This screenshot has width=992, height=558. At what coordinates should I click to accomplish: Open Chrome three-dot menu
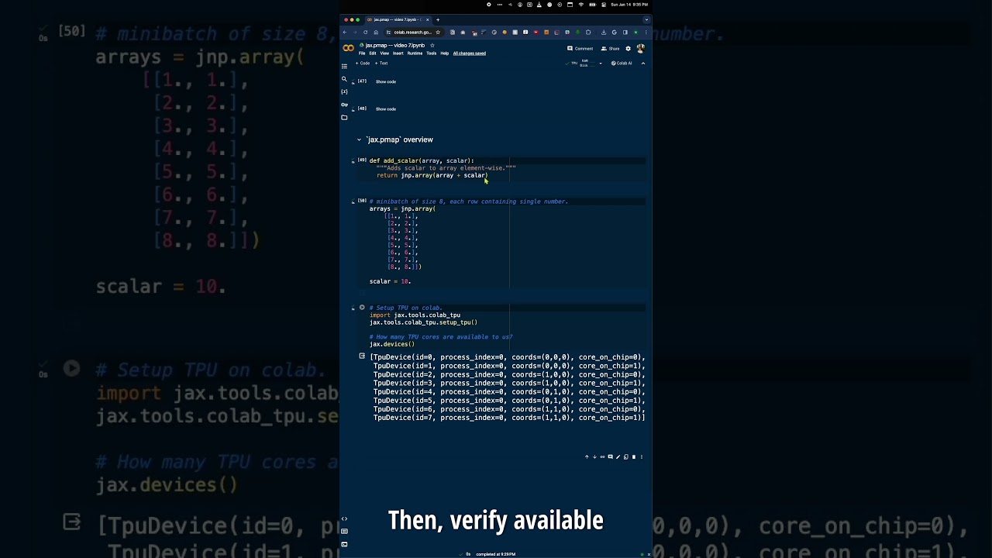pyautogui.click(x=646, y=33)
